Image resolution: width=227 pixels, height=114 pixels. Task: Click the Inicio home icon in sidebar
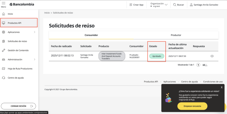pos(4,14)
